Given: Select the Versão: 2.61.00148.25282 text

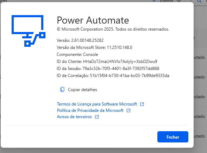Looking at the screenshot, I should 80,40.
